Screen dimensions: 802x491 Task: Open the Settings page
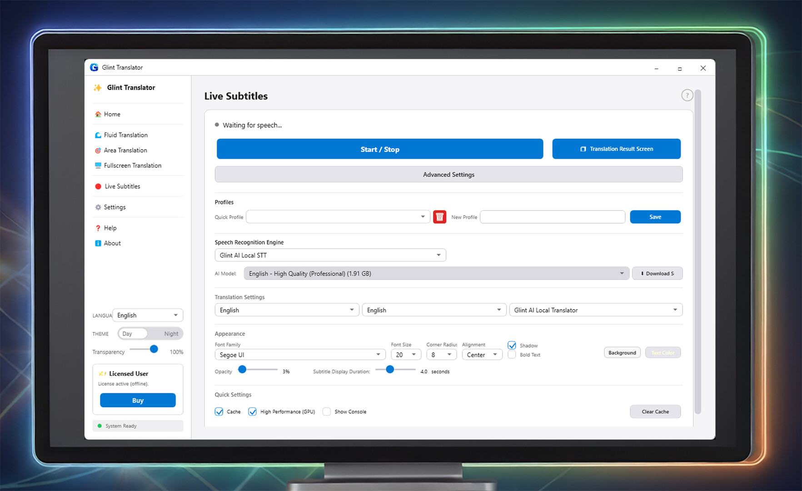click(x=138, y=207)
